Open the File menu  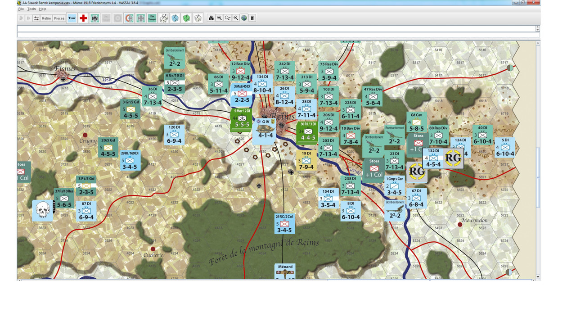(21, 9)
